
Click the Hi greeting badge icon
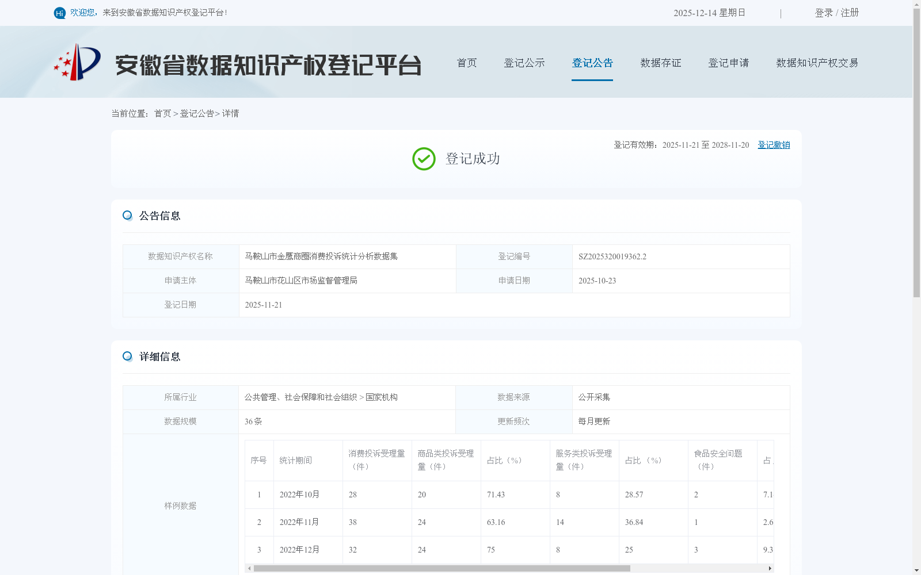(59, 13)
